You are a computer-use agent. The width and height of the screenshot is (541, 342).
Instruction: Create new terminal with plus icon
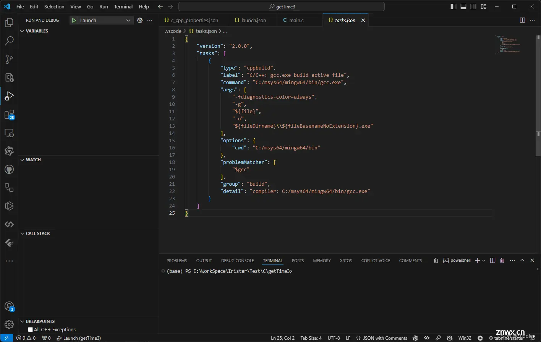pyautogui.click(x=477, y=260)
